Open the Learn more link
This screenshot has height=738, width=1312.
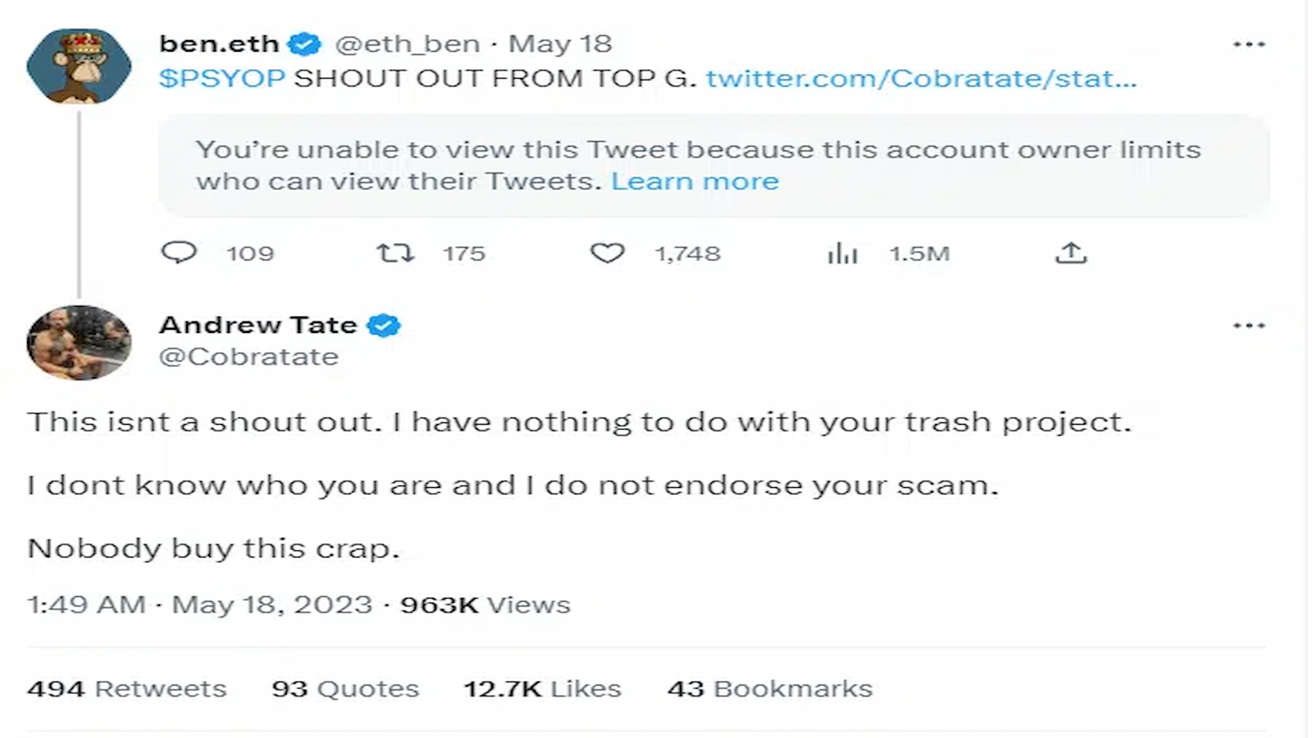pos(695,180)
